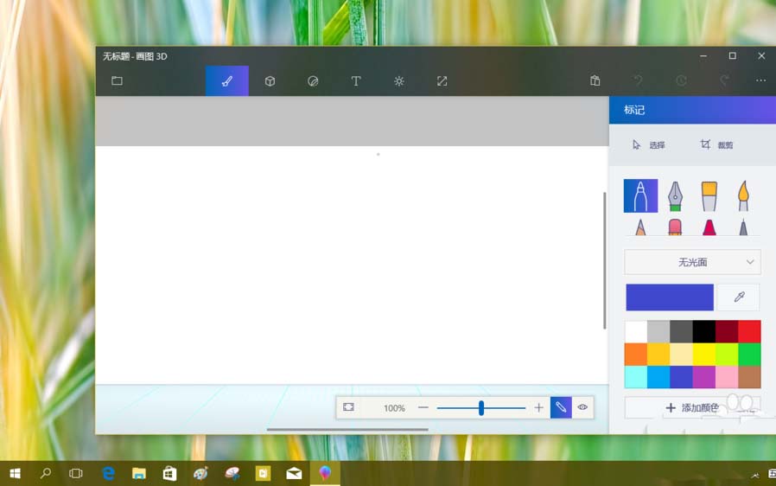Toggle the 3D view eye button
Viewport: 776px width, 486px height.
click(582, 407)
